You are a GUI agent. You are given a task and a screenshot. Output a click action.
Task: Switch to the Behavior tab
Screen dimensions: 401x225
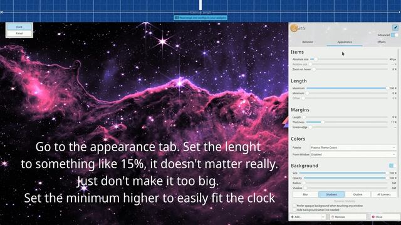(x=308, y=42)
